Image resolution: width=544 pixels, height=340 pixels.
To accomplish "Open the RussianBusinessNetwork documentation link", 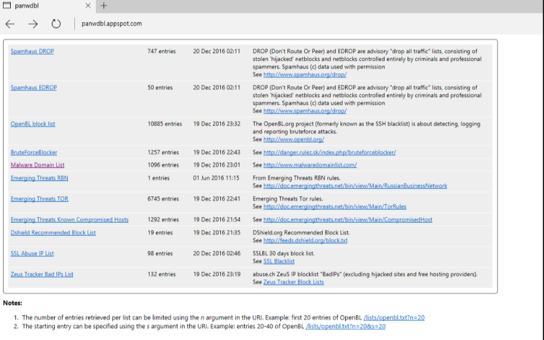I will (x=355, y=186).
